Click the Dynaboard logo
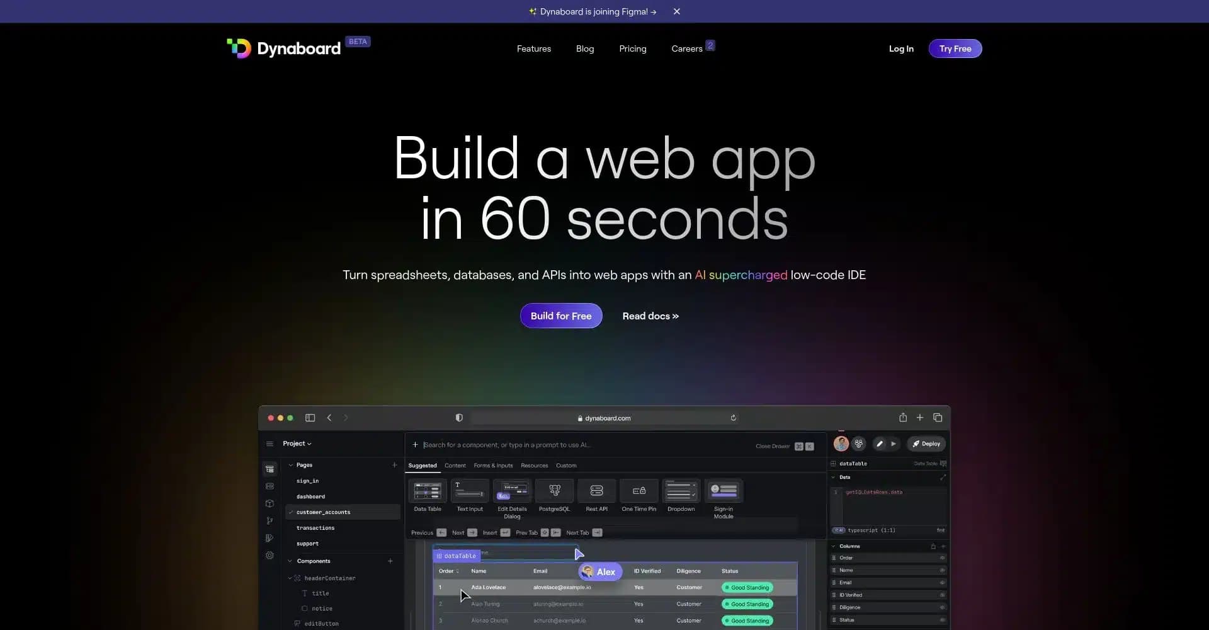1209x630 pixels. pyautogui.click(x=284, y=49)
